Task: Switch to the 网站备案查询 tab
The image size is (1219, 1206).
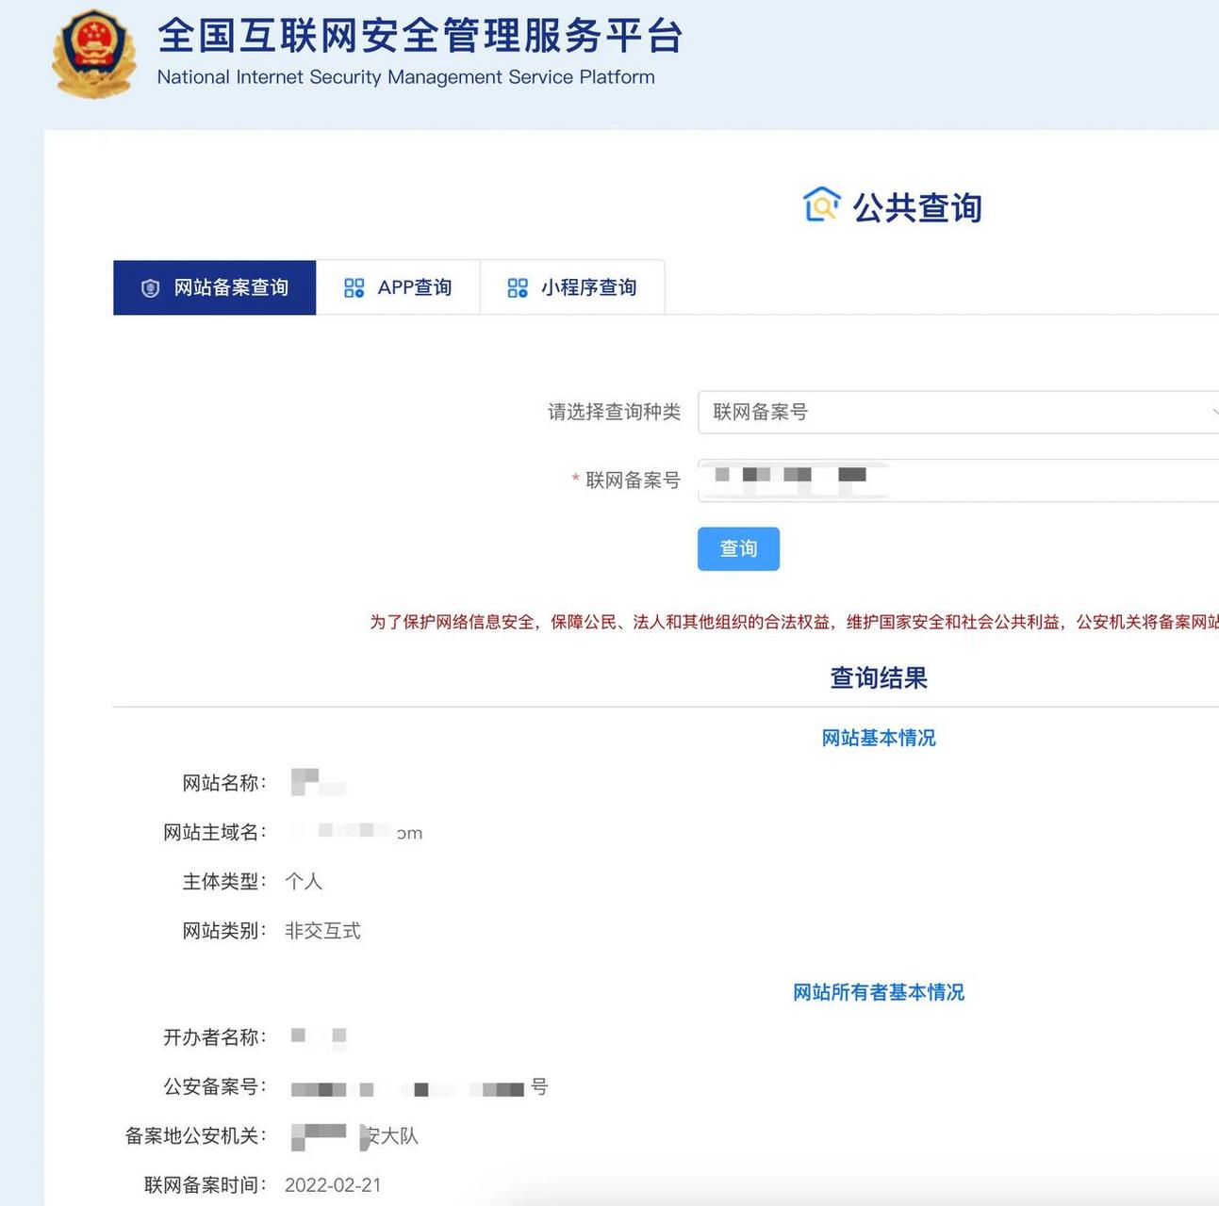Action: click(215, 287)
